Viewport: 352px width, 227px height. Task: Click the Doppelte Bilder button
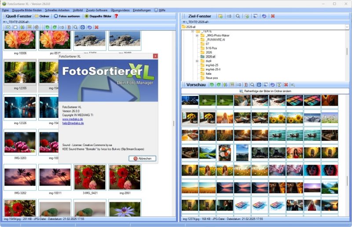coord(98,16)
